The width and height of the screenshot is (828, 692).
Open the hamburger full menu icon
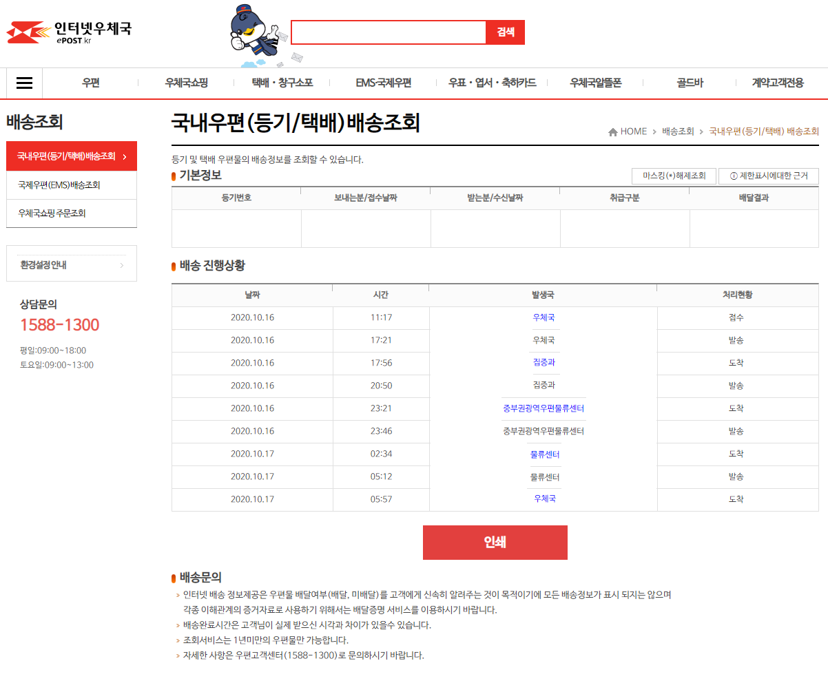coord(25,83)
